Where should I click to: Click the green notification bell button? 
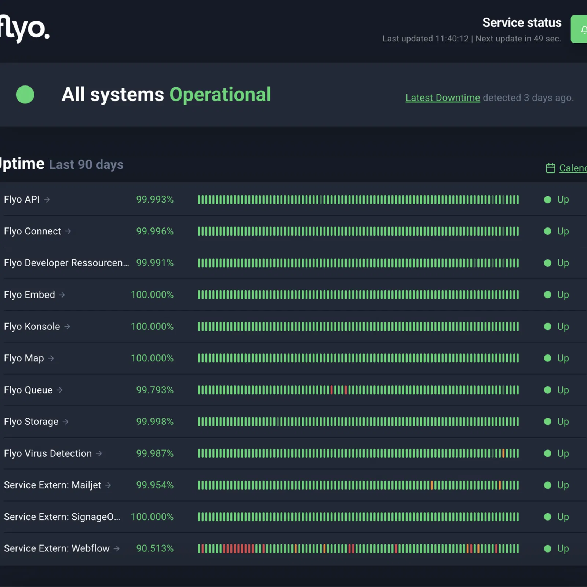tap(579, 29)
